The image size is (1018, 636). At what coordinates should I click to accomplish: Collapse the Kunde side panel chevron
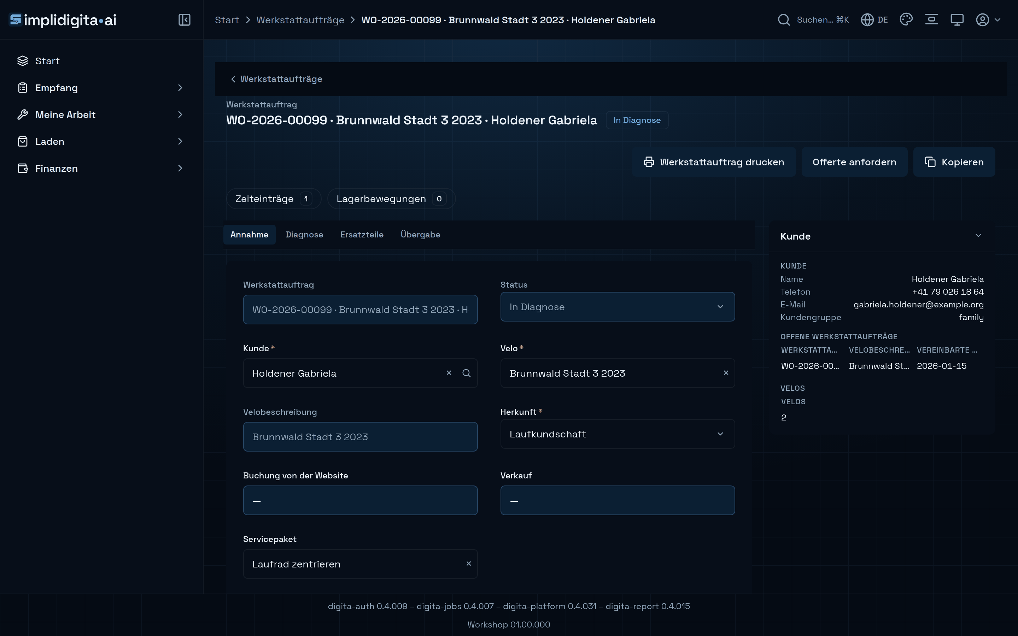pos(978,236)
